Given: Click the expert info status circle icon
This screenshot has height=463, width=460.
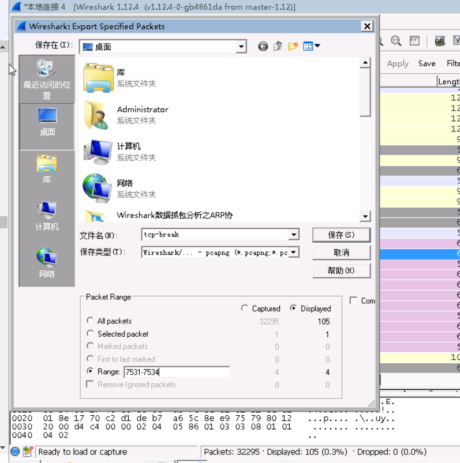Looking at the screenshot, I should click(15, 451).
